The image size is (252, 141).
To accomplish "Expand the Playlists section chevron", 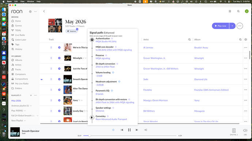I will click(x=20, y=95).
